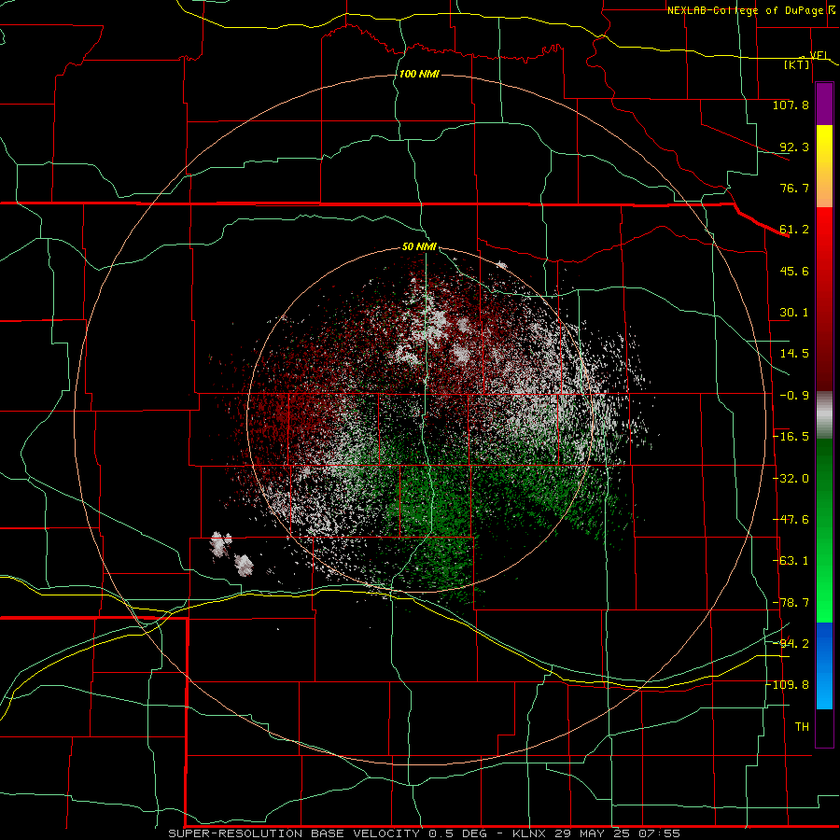
Task: Click the VEL product label
Action: tap(819, 55)
